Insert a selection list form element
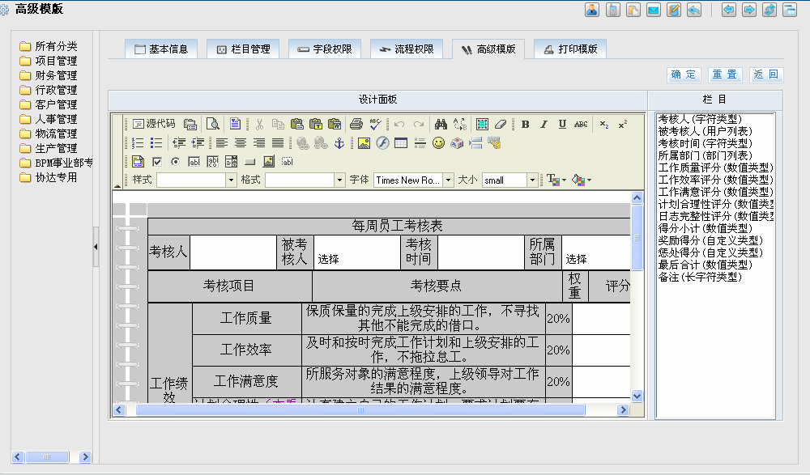810x475 pixels. 232,162
